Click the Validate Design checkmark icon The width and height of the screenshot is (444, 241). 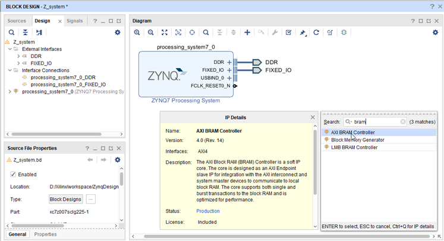288,33
